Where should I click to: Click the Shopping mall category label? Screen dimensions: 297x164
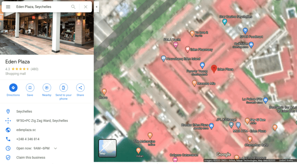click(x=16, y=74)
